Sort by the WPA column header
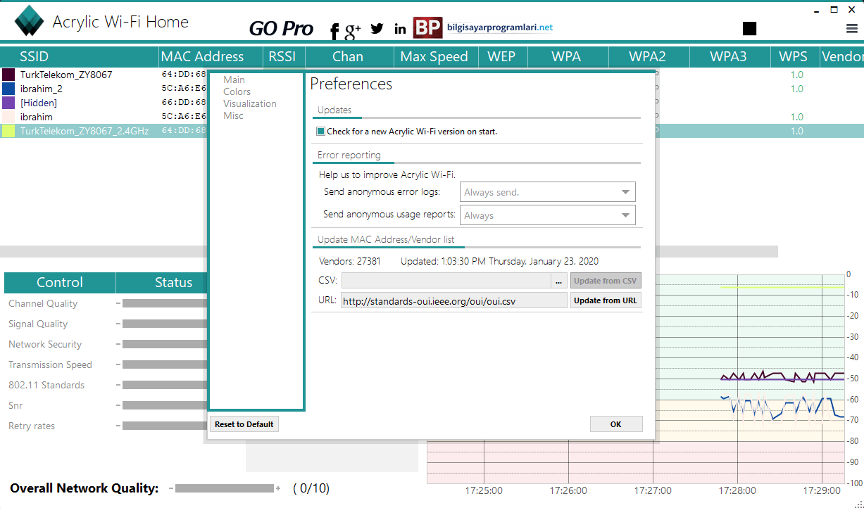864x508 pixels. tap(567, 56)
